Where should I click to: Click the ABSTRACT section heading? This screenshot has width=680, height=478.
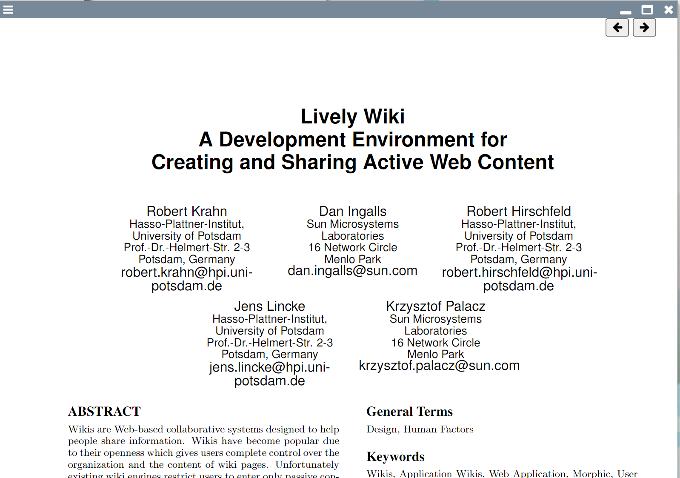click(104, 412)
